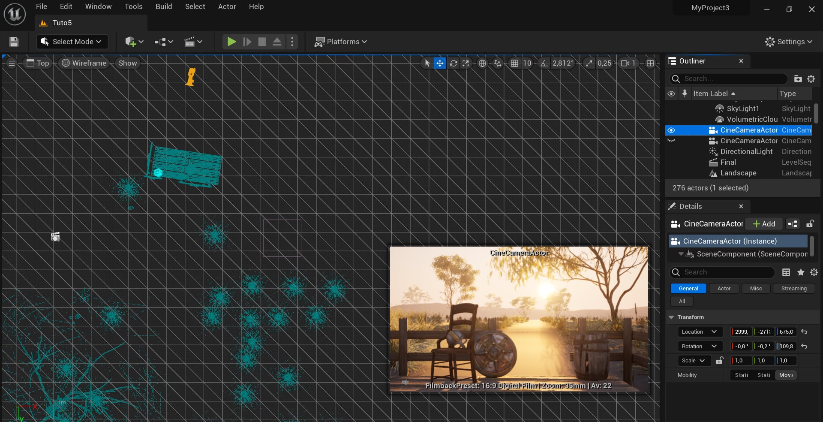Screen dimensions: 823x422
Task: Hide the selected CineCameraActor
Action: pyautogui.click(x=671, y=130)
